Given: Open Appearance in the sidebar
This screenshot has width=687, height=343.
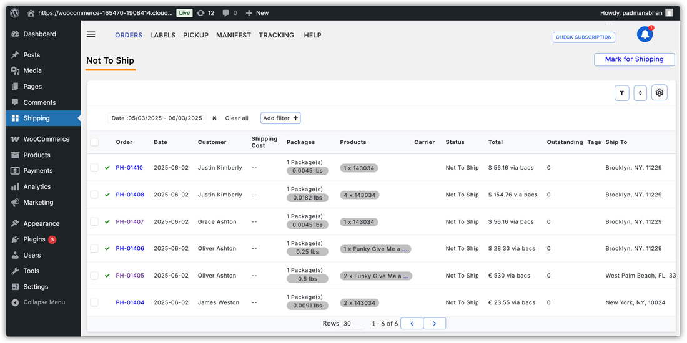Looking at the screenshot, I should pos(43,223).
